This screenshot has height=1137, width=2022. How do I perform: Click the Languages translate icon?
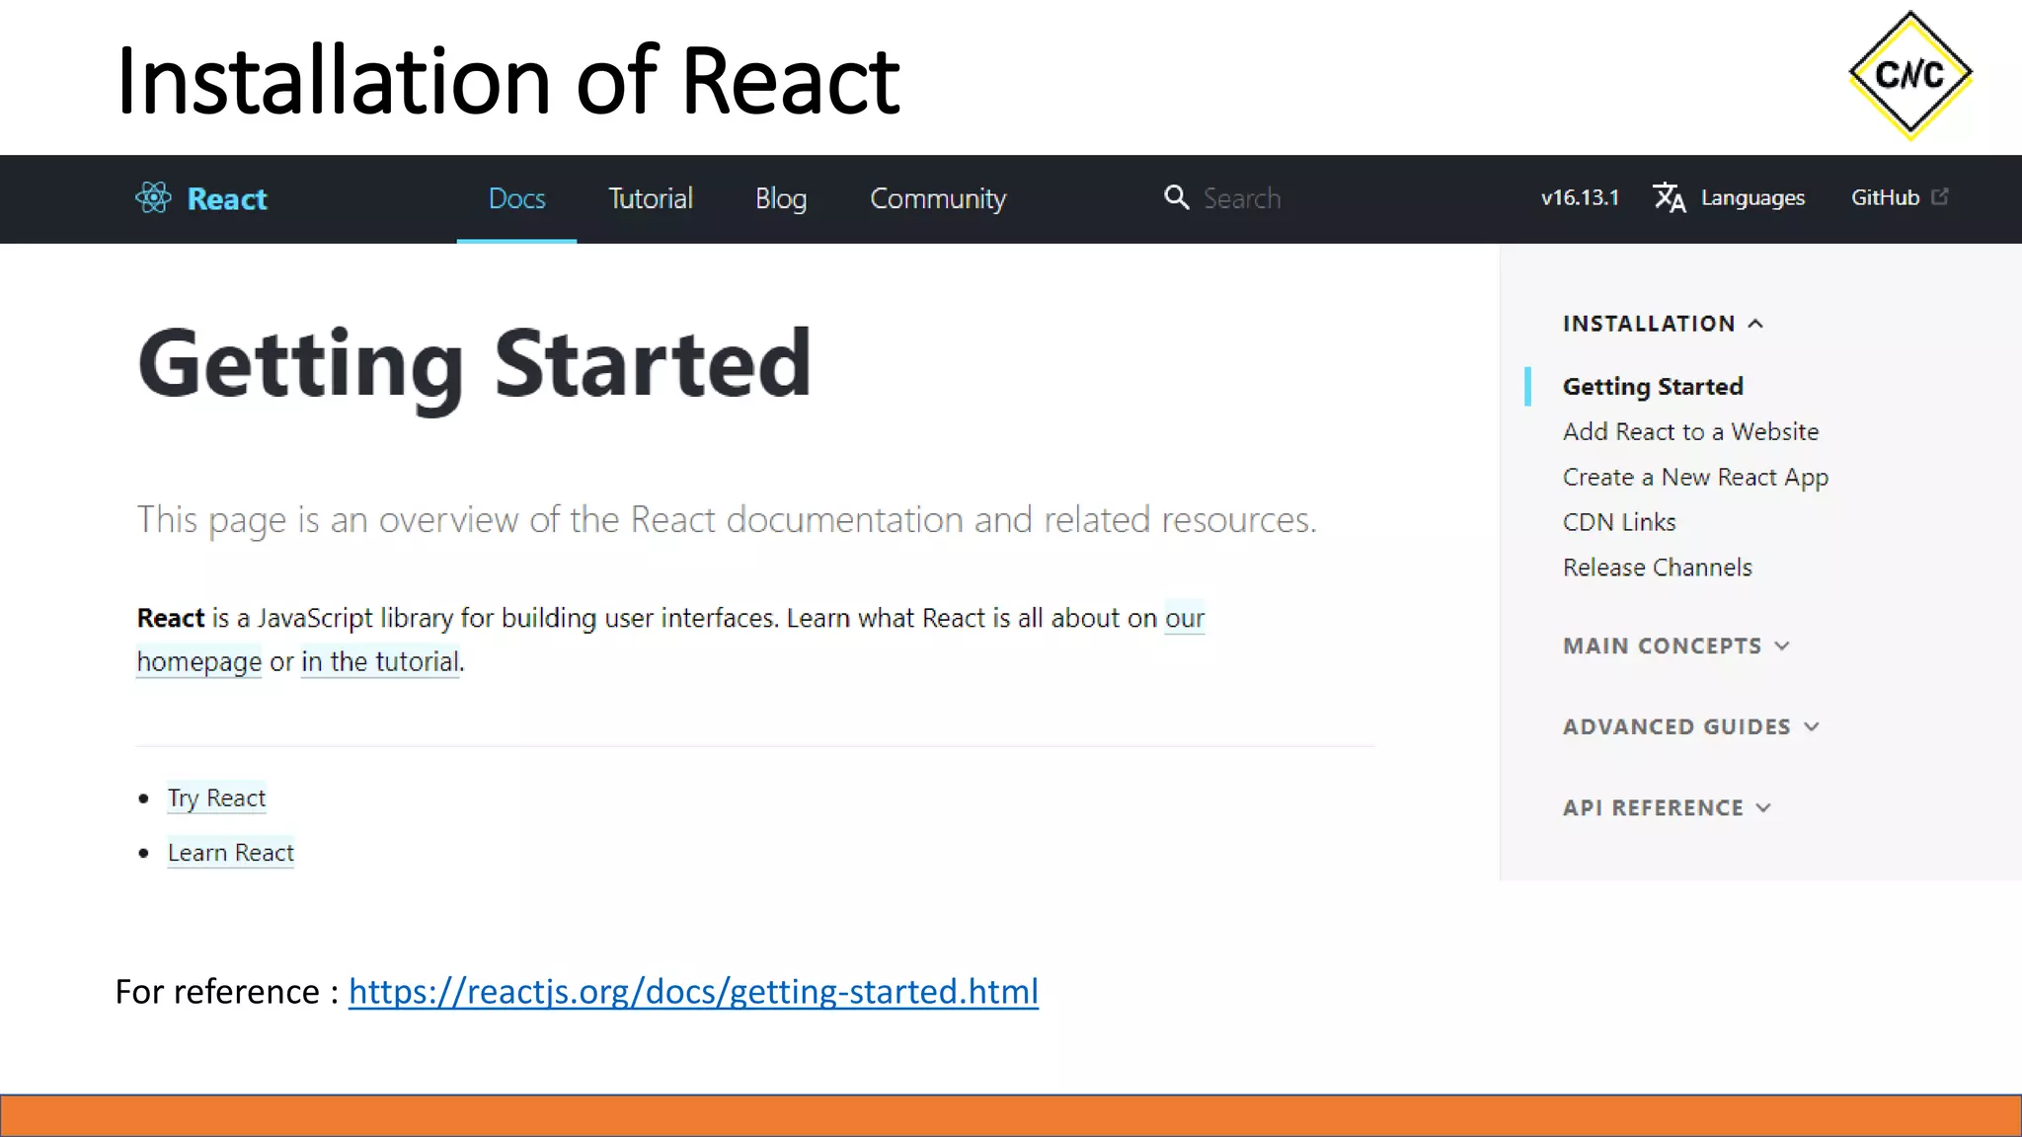[x=1669, y=197]
